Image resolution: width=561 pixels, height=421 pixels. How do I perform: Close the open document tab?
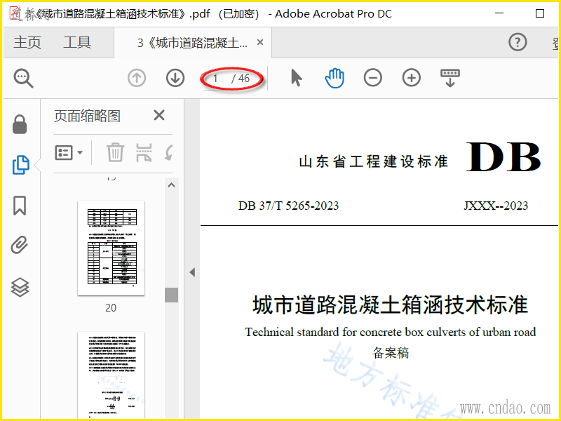tap(260, 43)
